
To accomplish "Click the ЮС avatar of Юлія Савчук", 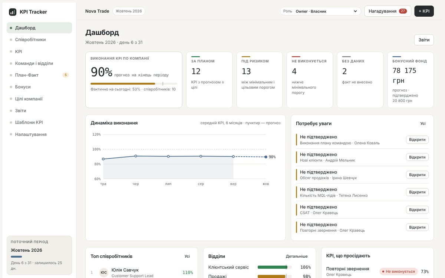I will 104,272.
